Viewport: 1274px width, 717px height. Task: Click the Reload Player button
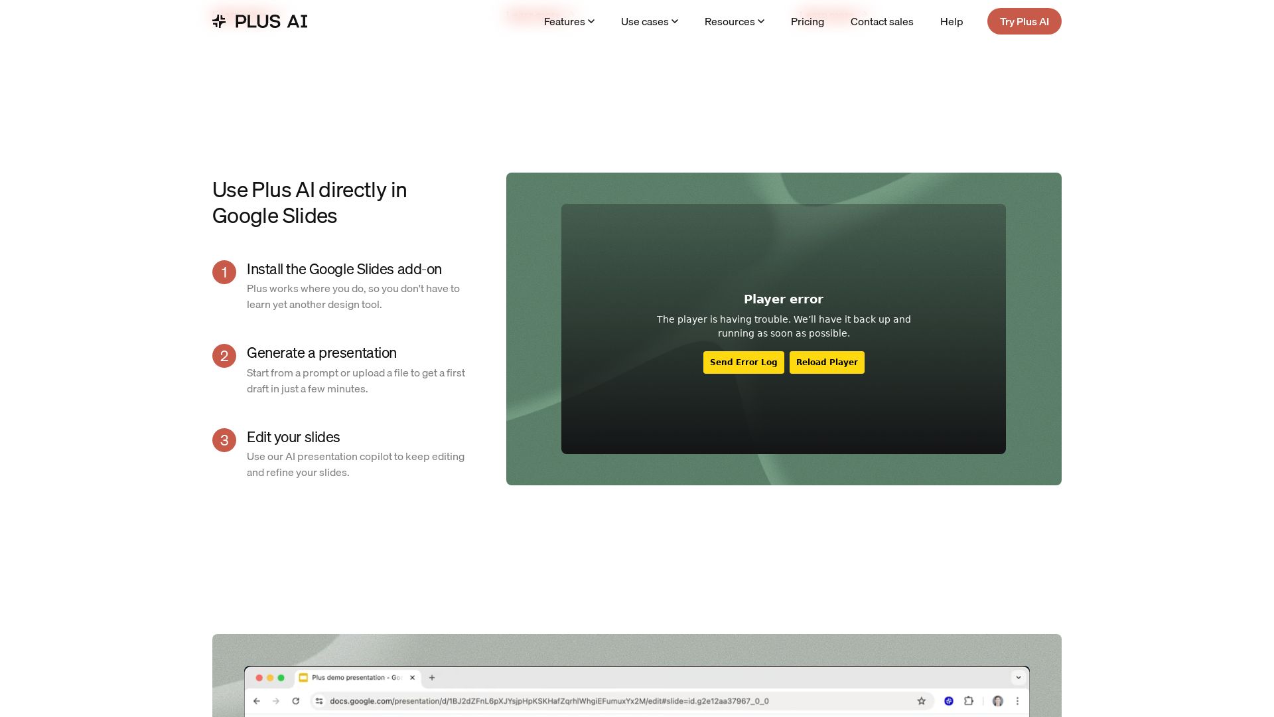827,362
